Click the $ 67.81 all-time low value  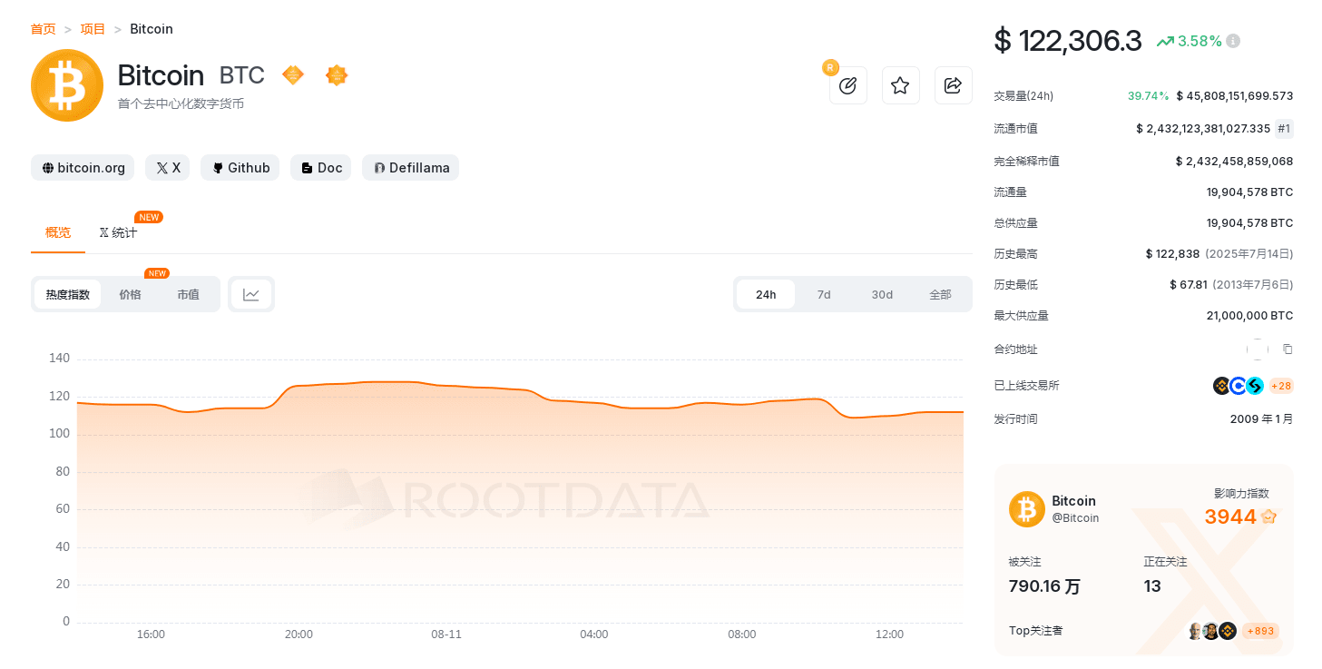pyautogui.click(x=1189, y=285)
